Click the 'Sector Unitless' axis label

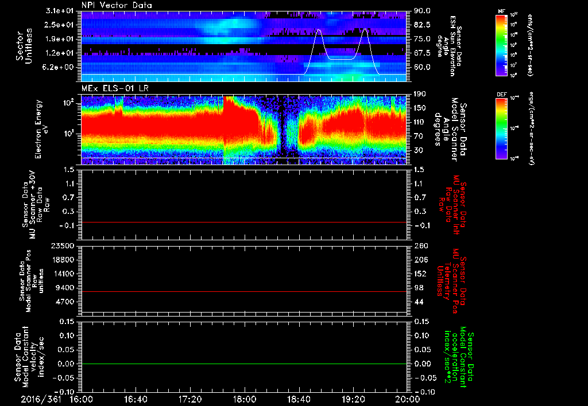24,46
